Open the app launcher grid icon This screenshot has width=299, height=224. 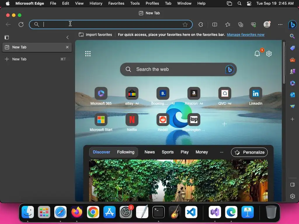[x=88, y=54]
